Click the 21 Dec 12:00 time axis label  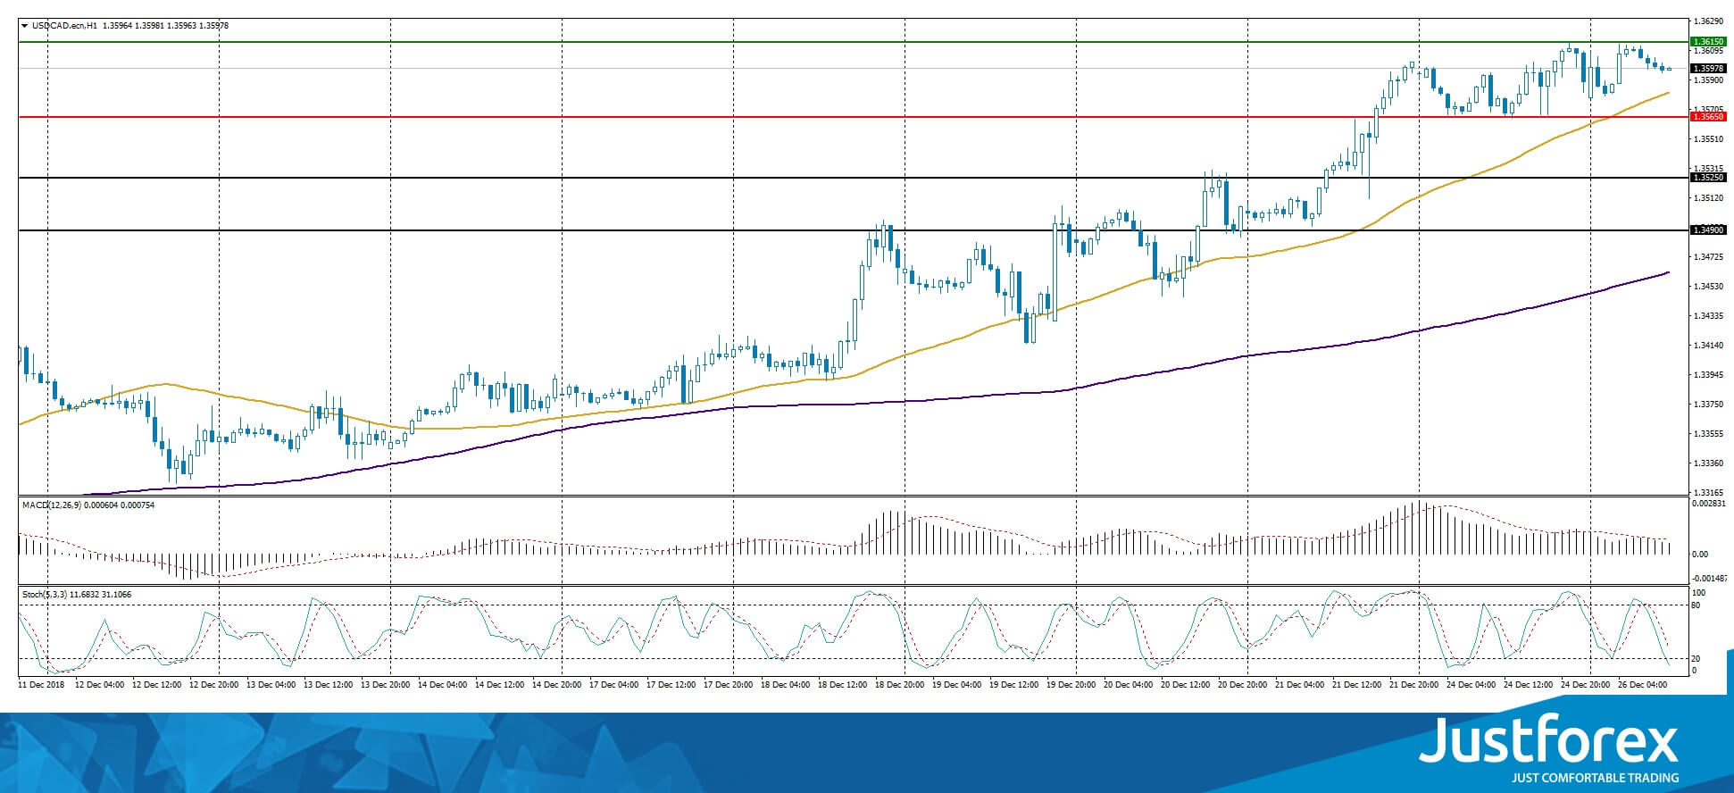(x=1356, y=684)
